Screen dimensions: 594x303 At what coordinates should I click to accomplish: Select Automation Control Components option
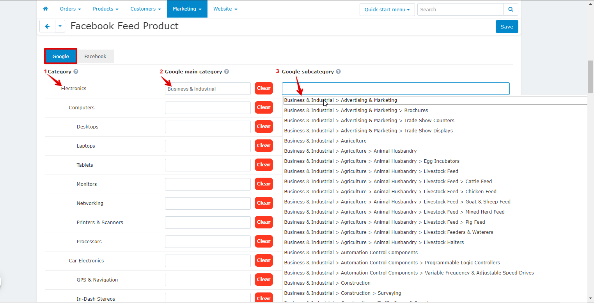point(435,253)
